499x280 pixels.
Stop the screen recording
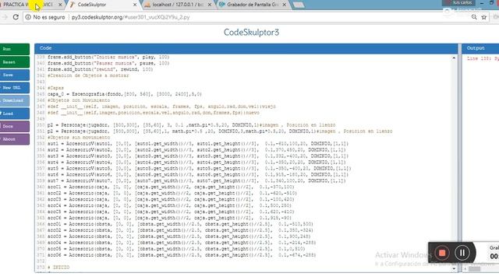pyautogui.click(x=442, y=253)
